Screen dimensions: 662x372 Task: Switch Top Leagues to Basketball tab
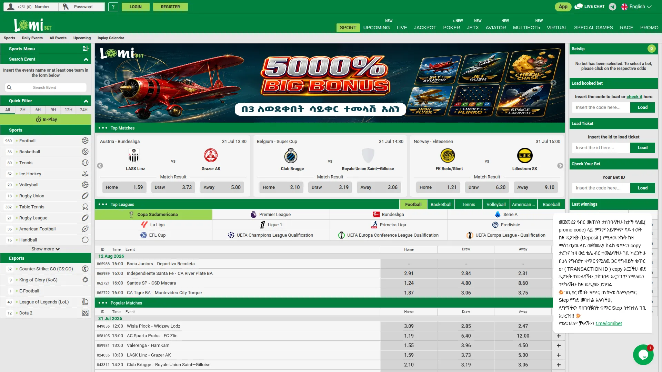pos(441,204)
